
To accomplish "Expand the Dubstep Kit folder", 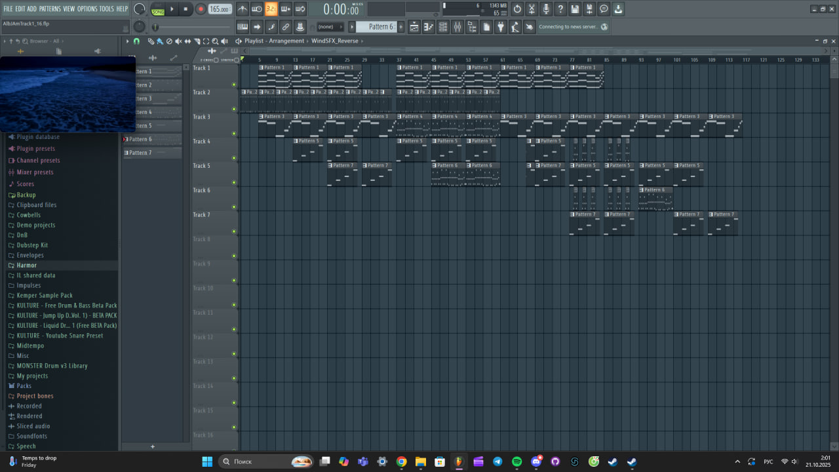I will pos(32,245).
